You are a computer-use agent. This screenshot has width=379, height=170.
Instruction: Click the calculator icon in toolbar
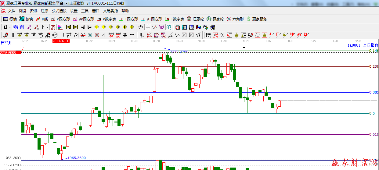click(x=185, y=27)
